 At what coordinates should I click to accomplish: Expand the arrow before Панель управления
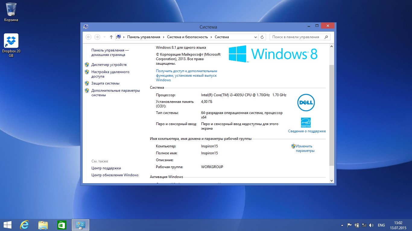pyautogui.click(x=124, y=37)
